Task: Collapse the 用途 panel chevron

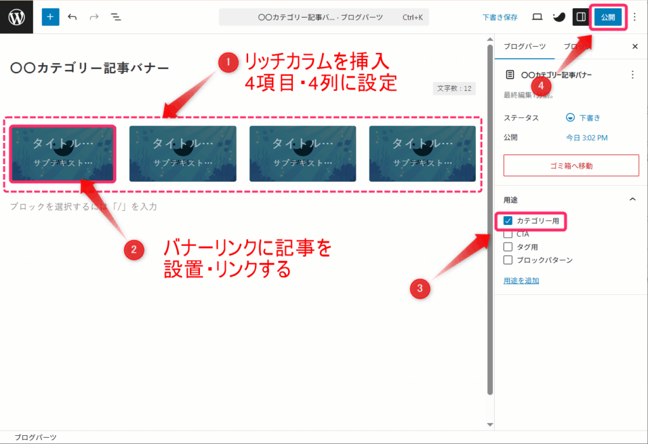Action: (x=632, y=200)
